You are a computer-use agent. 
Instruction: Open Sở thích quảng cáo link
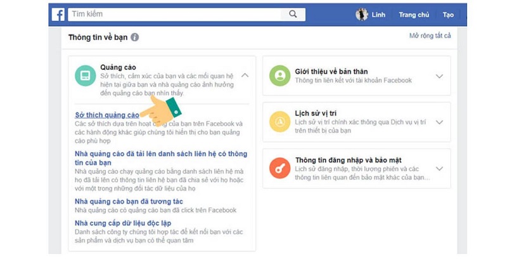[x=107, y=115]
